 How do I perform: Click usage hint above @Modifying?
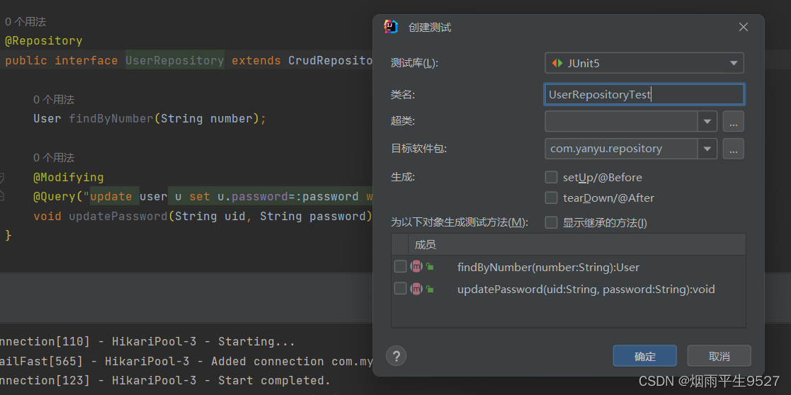tap(54, 158)
